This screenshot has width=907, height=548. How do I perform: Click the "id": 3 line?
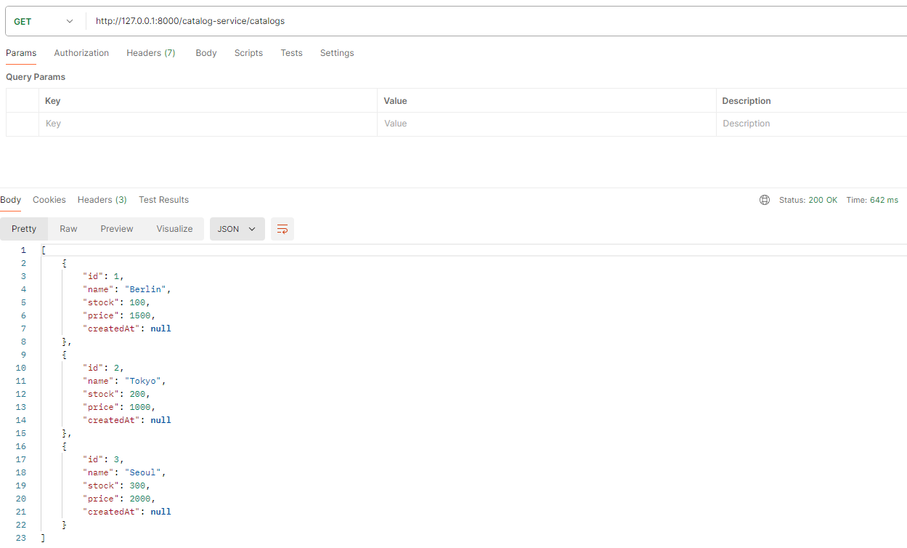coord(103,459)
